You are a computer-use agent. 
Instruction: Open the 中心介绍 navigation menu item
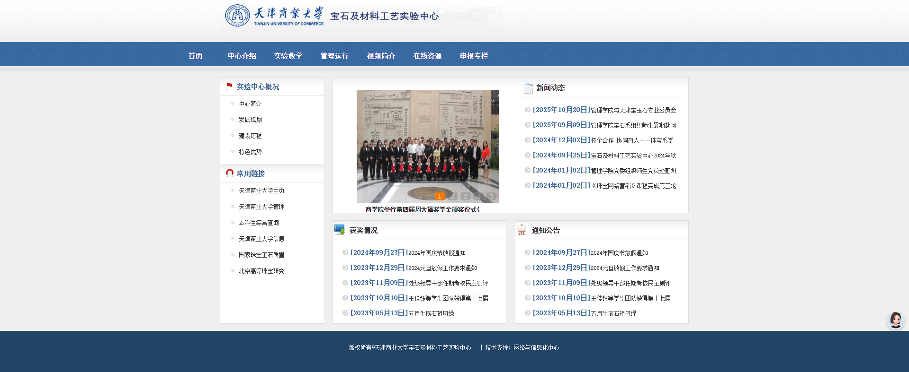(242, 56)
